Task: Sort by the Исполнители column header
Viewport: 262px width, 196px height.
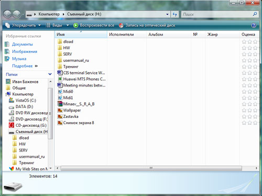Action: tap(127, 35)
